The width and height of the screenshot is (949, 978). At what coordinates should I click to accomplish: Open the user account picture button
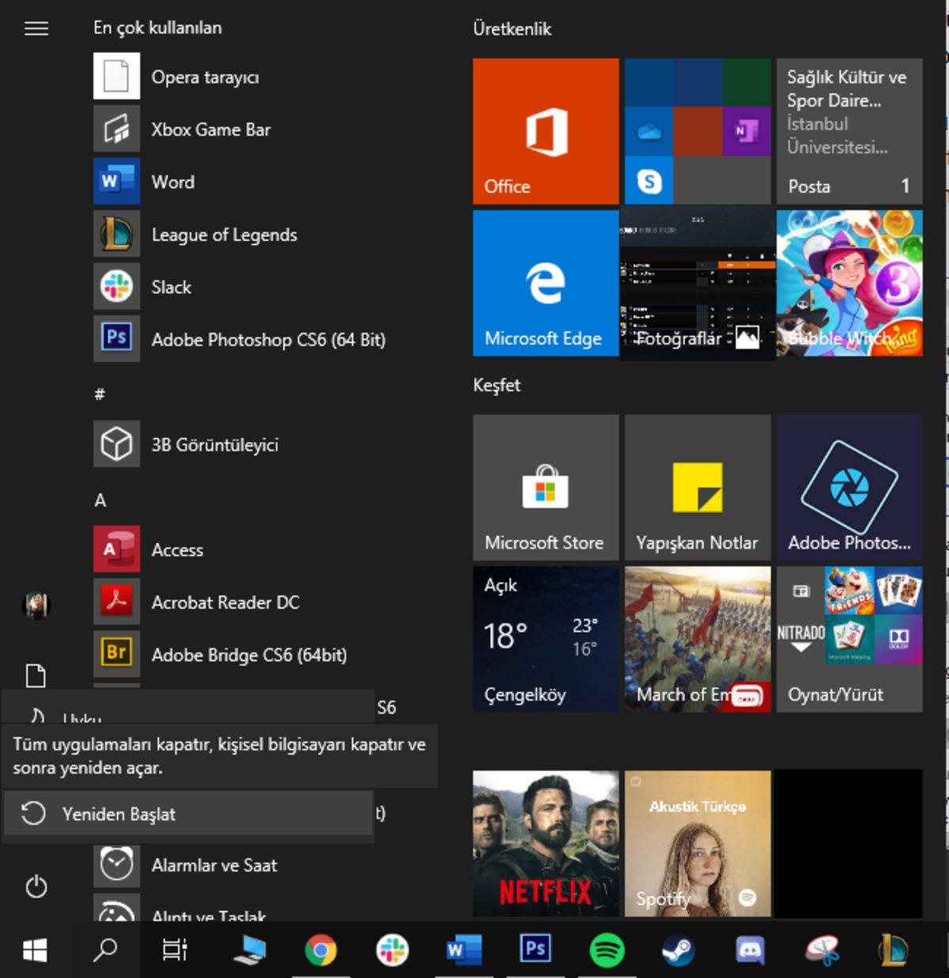36,605
